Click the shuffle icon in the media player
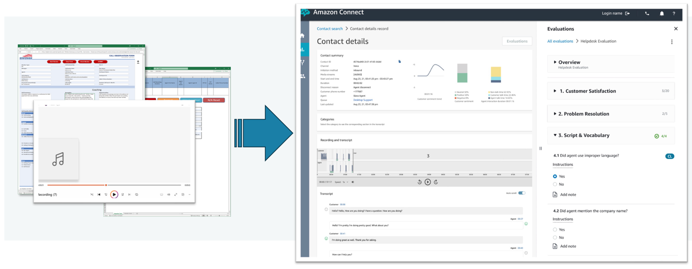Viewport: 692px width, 269px height. pos(92,194)
